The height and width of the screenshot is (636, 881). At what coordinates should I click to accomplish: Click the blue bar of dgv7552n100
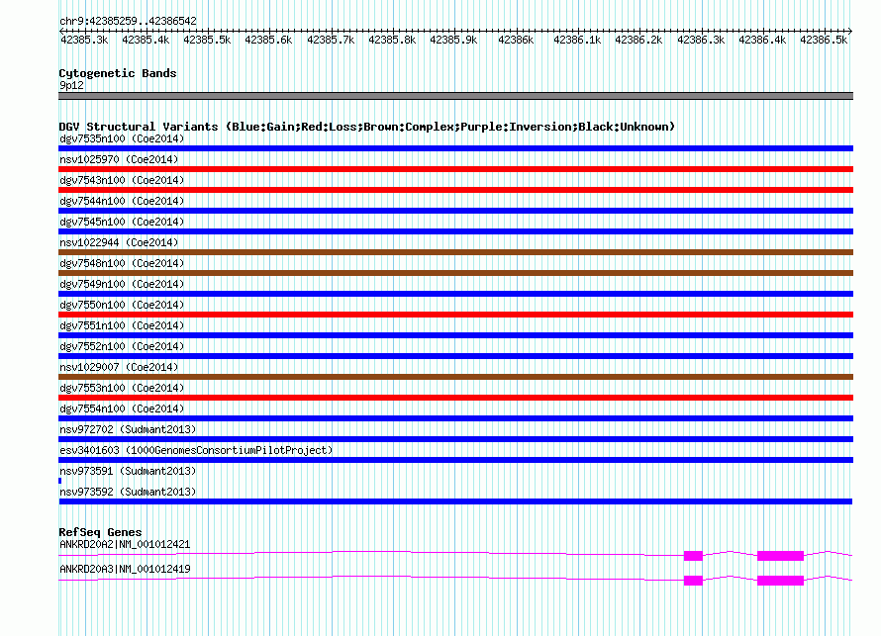[455, 356]
